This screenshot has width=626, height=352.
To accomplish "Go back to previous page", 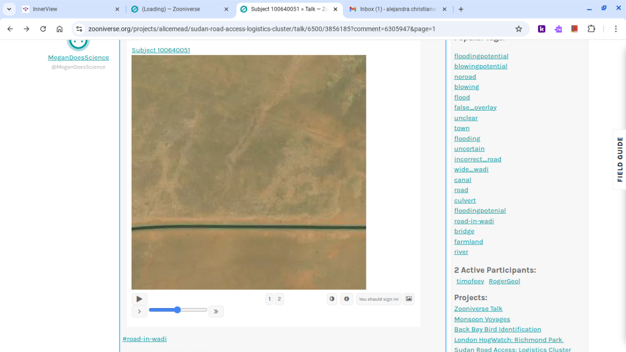I will point(10,29).
